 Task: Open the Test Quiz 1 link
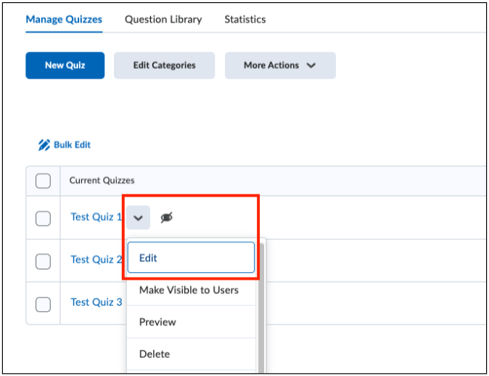pyautogui.click(x=96, y=217)
